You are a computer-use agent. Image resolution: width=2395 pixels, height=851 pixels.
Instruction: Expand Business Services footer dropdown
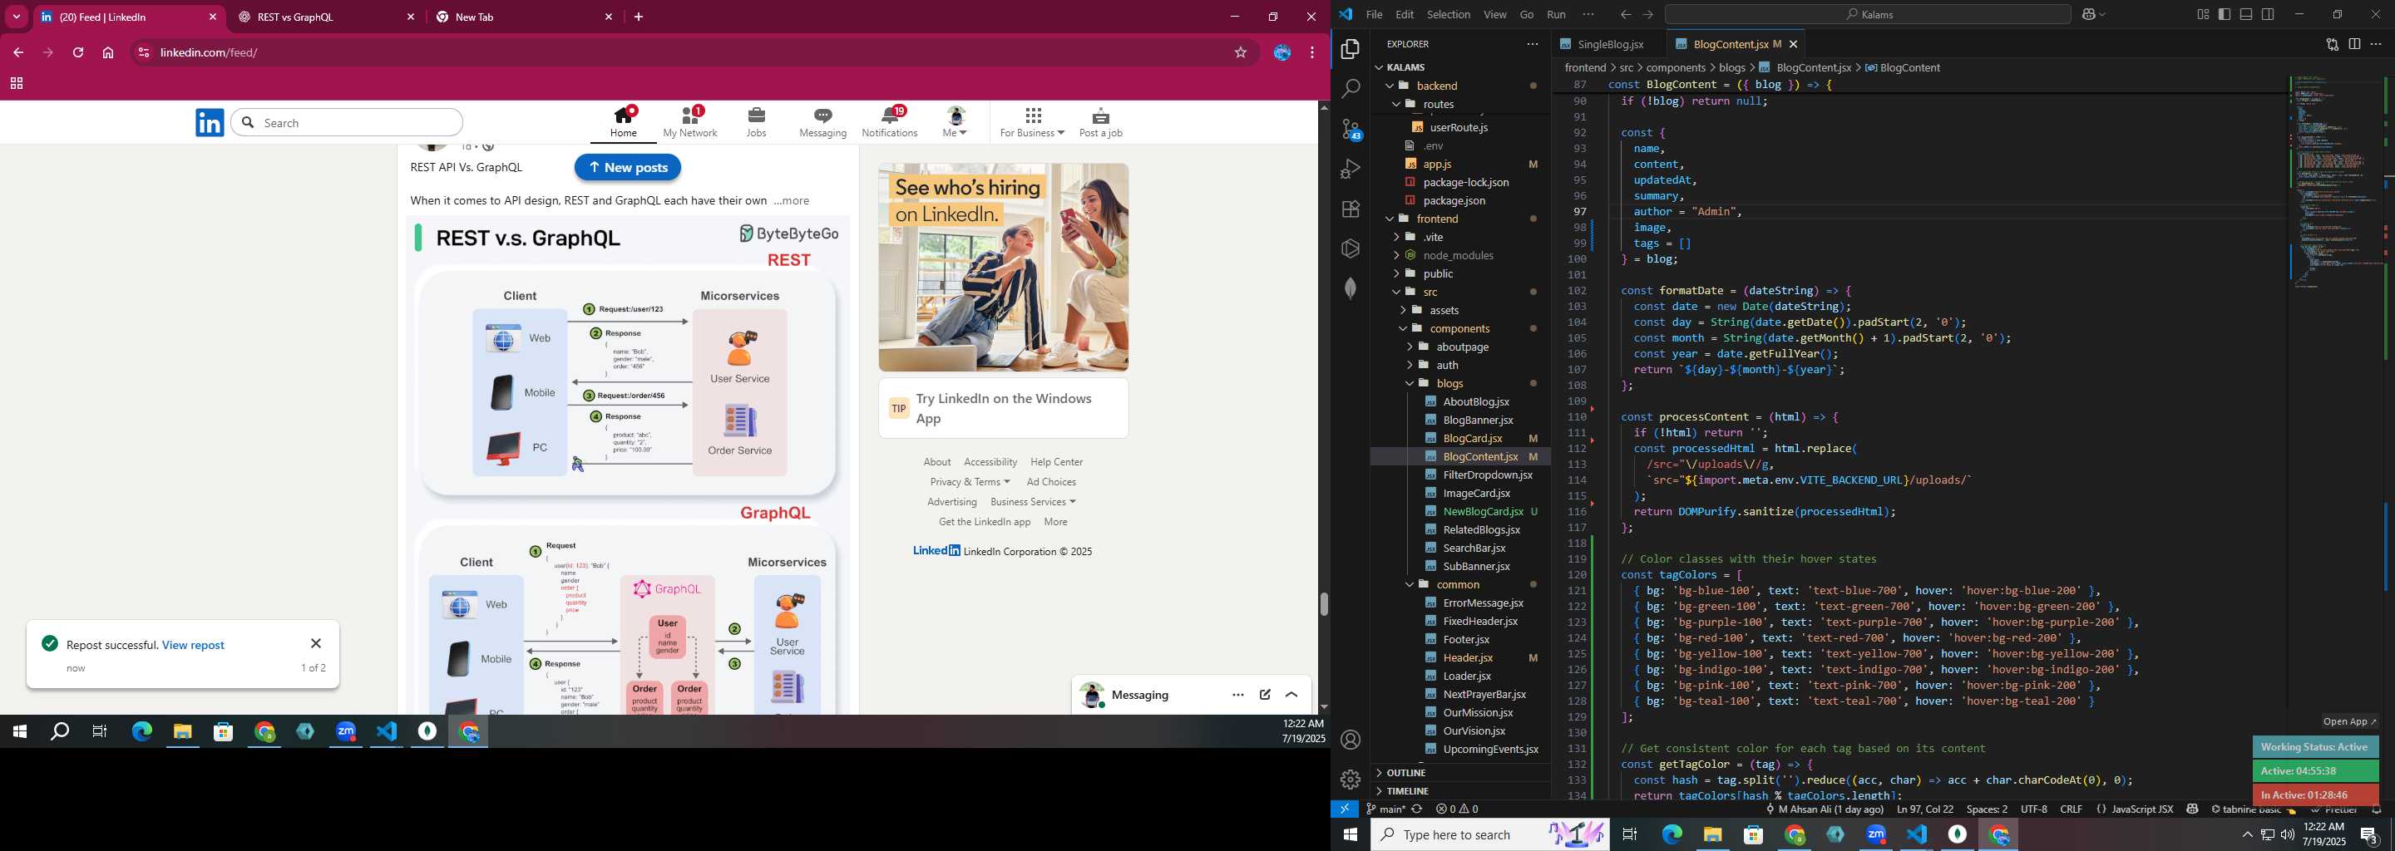click(1033, 503)
